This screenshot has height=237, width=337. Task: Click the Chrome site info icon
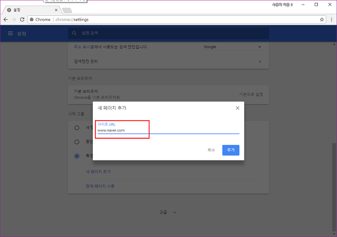(31, 20)
